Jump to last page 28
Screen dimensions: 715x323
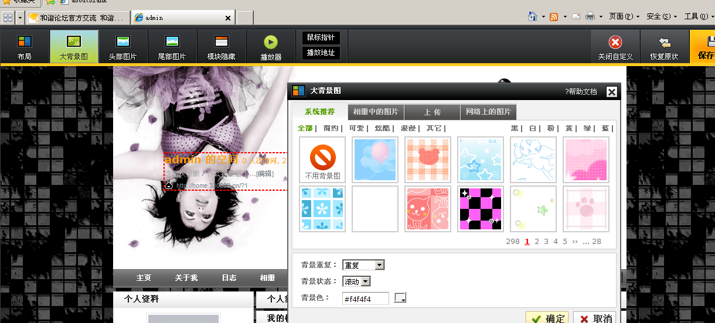[x=597, y=241]
